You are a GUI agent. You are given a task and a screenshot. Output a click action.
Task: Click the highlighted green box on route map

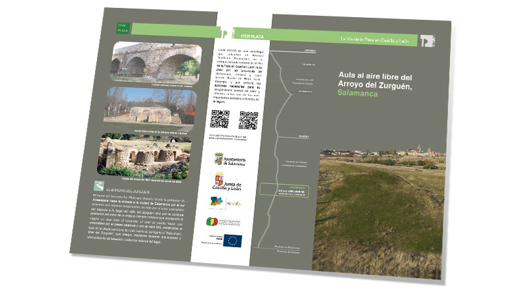coord(288,189)
